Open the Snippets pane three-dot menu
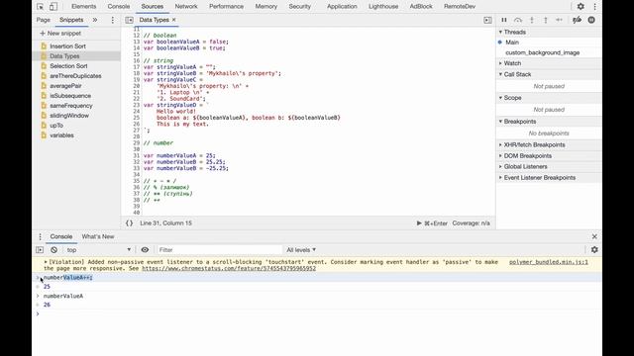 tap(112, 20)
